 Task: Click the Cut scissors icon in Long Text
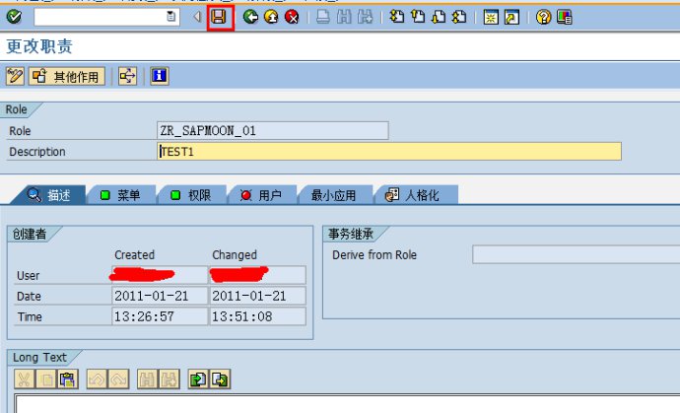tap(25, 379)
